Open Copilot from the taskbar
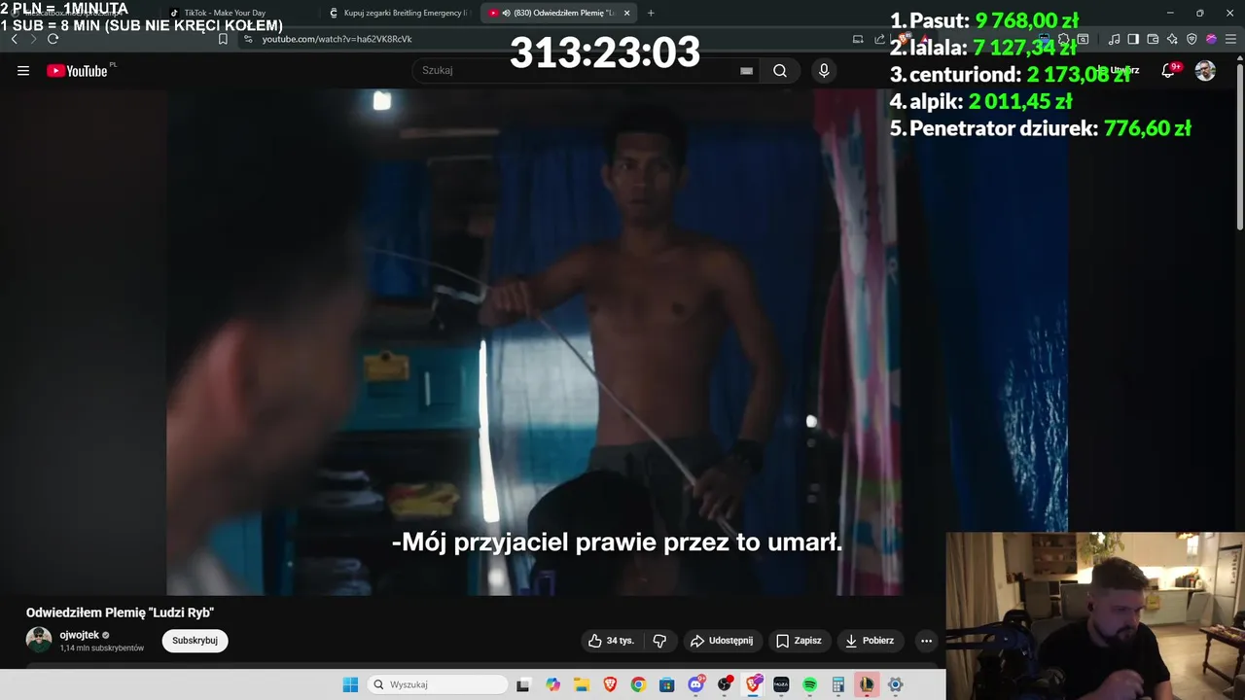Viewport: 1245px width, 700px height. 552,684
